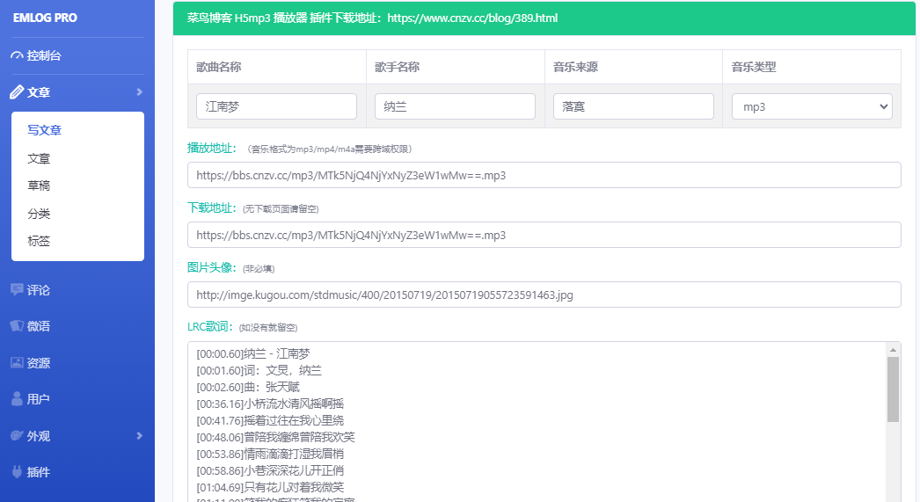This screenshot has height=502, width=920.
Task: Click the 控制台 dashboard gauge icon
Action: point(17,55)
